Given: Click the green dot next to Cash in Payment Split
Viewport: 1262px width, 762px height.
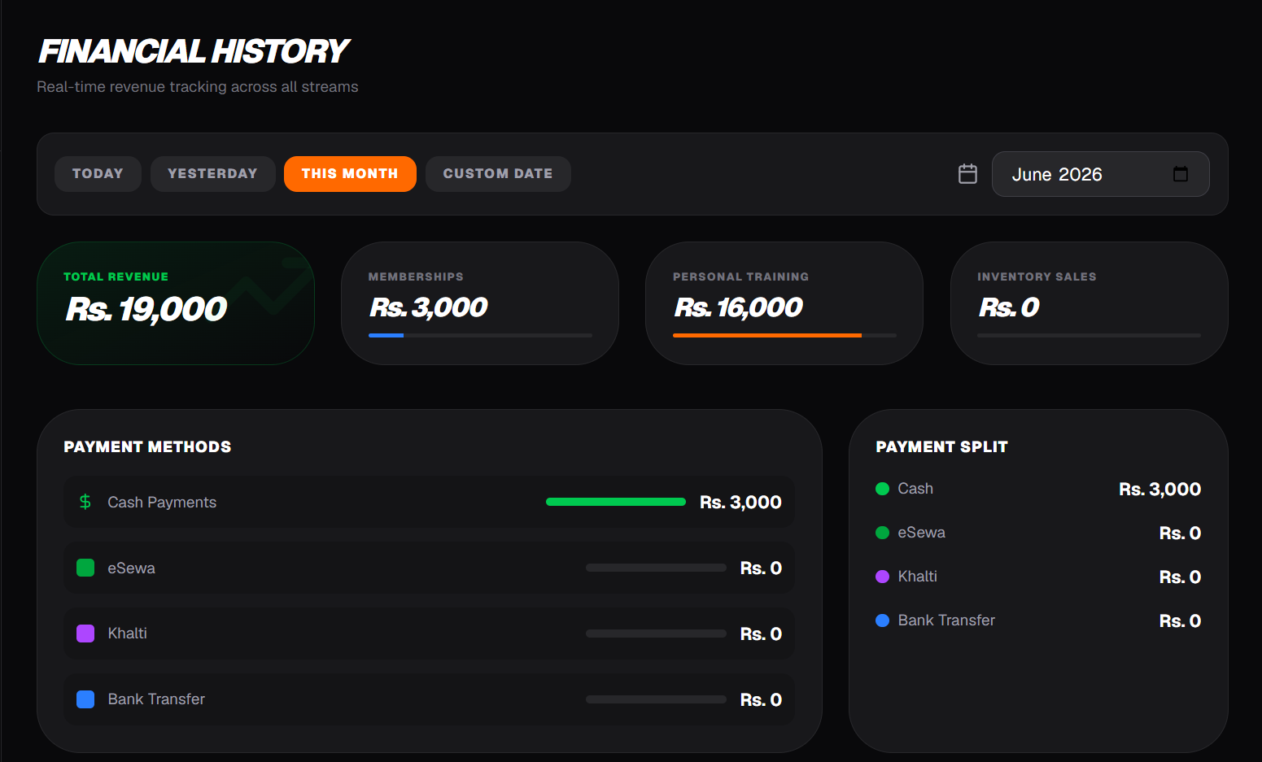Looking at the screenshot, I should pyautogui.click(x=882, y=489).
